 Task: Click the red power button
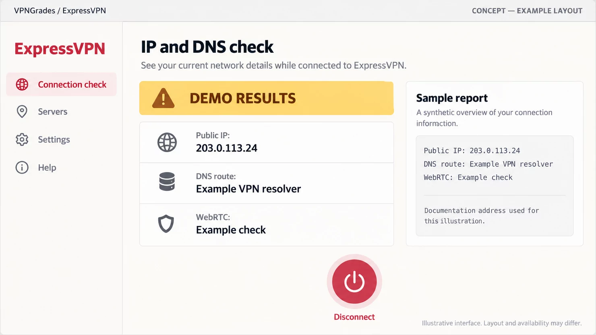(354, 281)
